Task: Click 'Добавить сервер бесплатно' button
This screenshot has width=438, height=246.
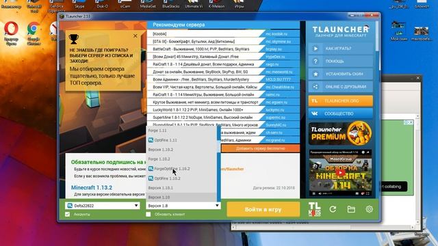Action: point(260,148)
